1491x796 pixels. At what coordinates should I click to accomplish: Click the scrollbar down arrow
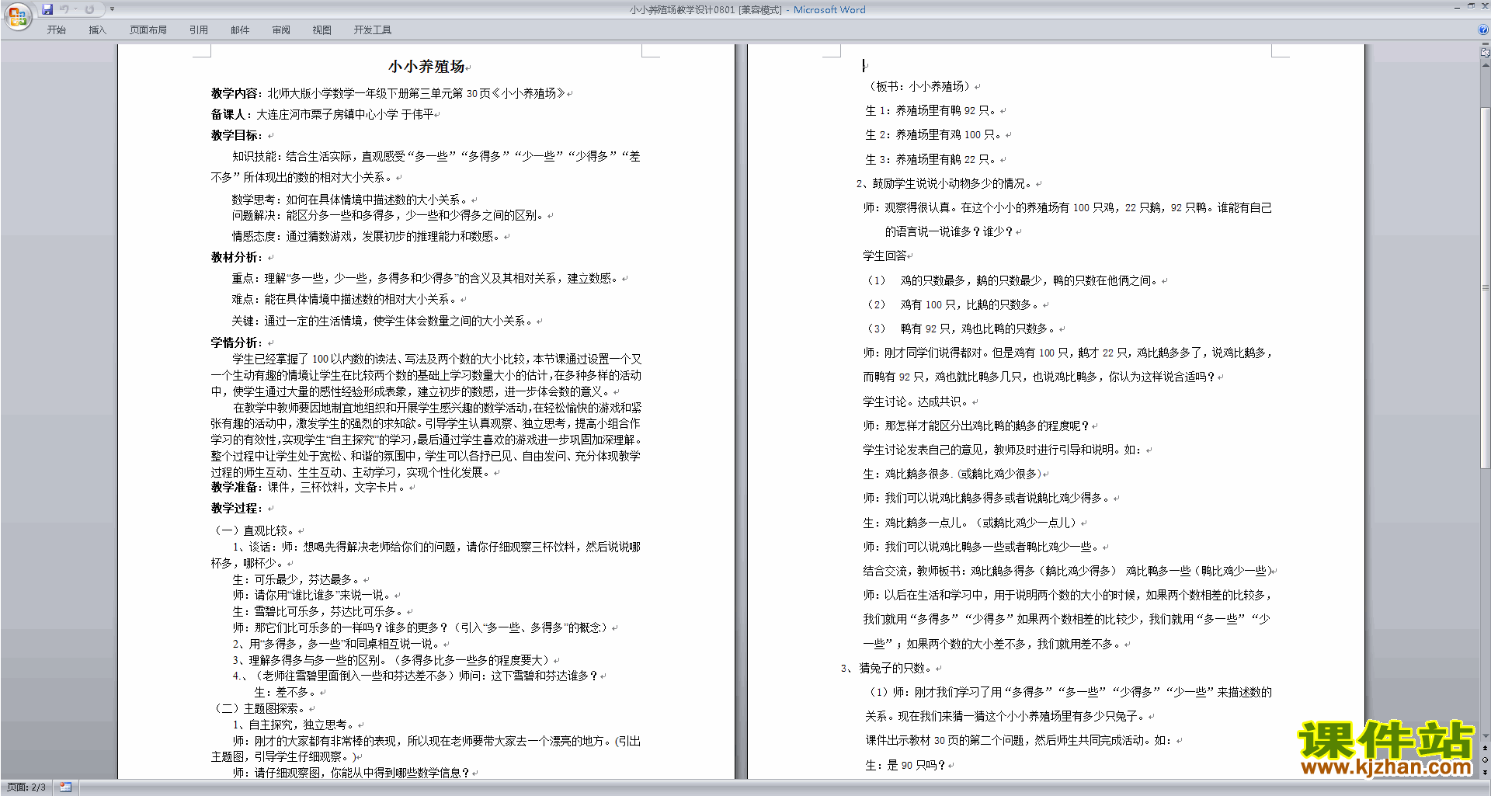point(1486,736)
